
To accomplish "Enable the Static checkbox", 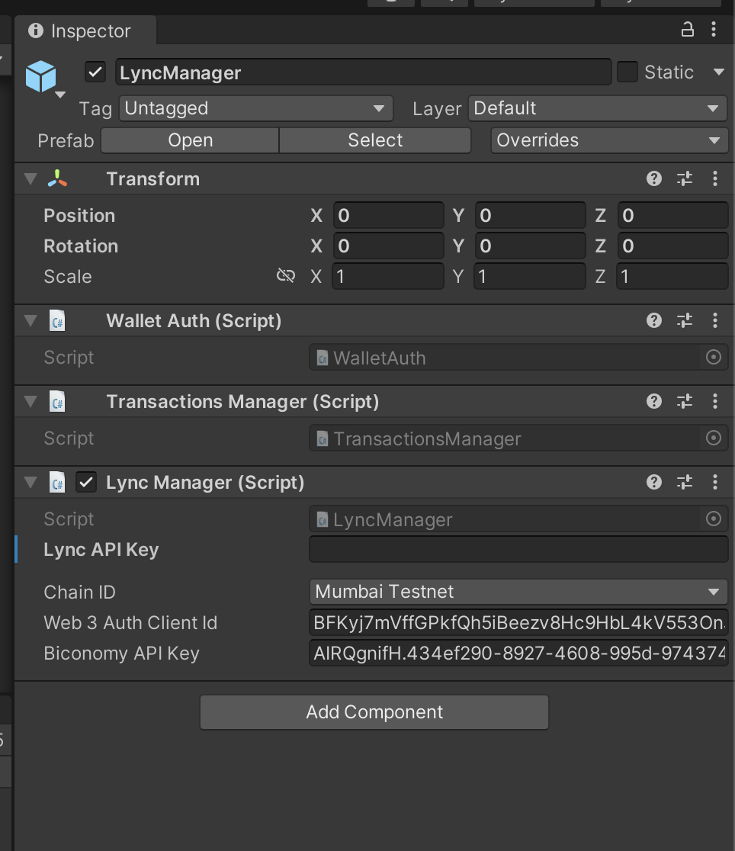I will [627, 72].
